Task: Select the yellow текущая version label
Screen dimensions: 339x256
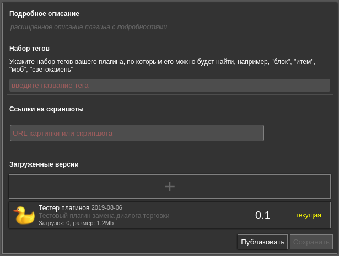Action: click(x=308, y=215)
